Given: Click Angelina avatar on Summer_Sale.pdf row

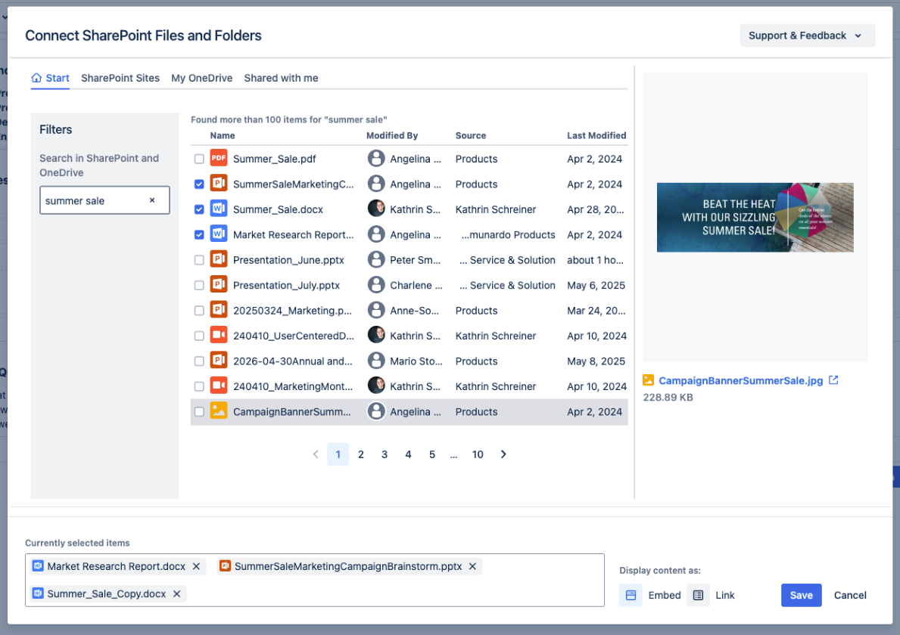Looking at the screenshot, I should coord(376,158).
